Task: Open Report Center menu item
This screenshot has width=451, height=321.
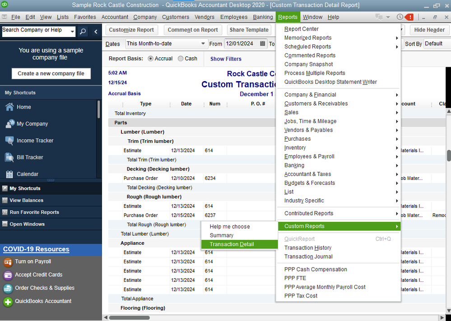Action: click(x=338, y=29)
